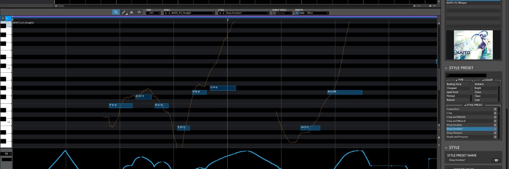
Task: Save the Deep Emotion style preset
Action: click(496, 160)
